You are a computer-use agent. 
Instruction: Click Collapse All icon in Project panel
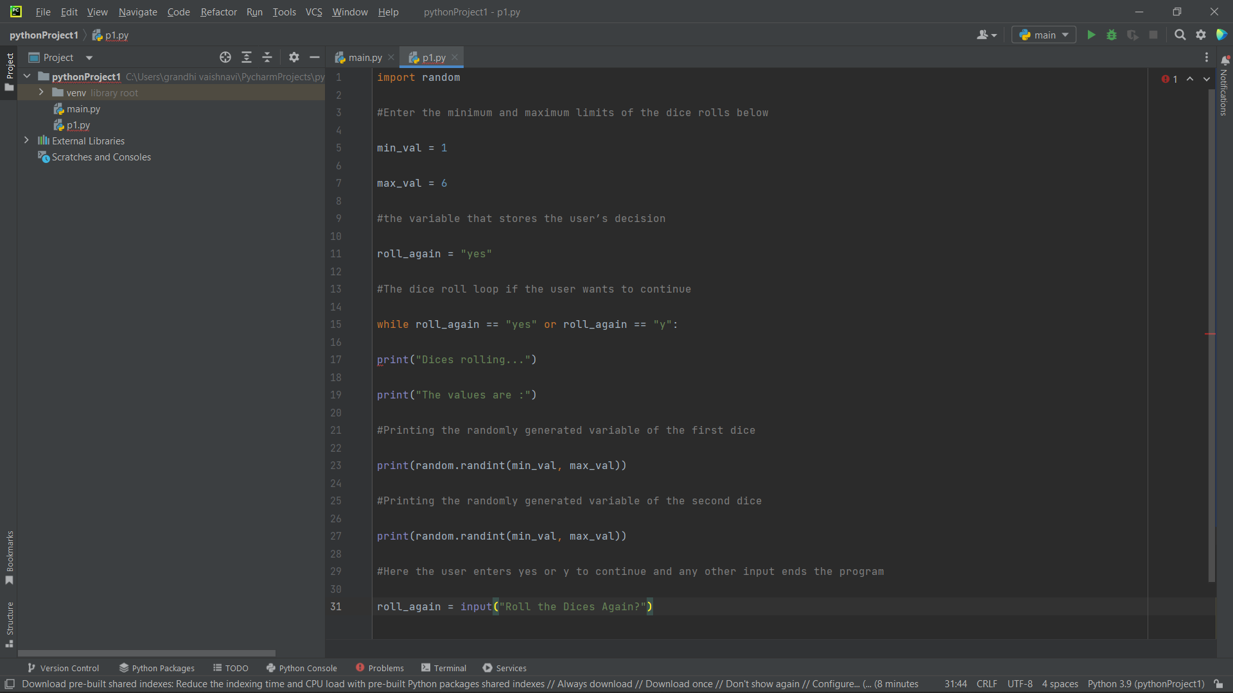coord(267,58)
